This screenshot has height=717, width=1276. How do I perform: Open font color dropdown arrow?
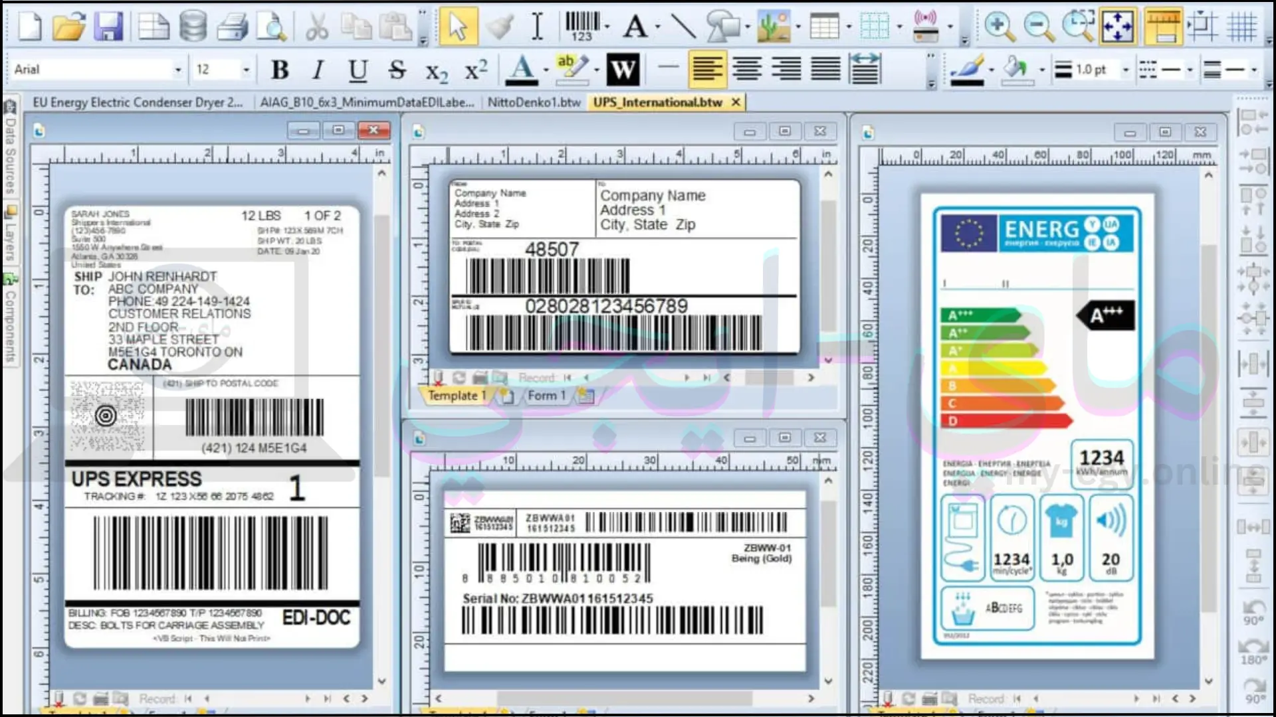(x=546, y=70)
